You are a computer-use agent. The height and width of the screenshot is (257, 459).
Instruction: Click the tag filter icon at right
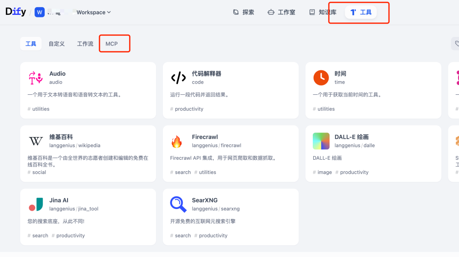click(456, 44)
